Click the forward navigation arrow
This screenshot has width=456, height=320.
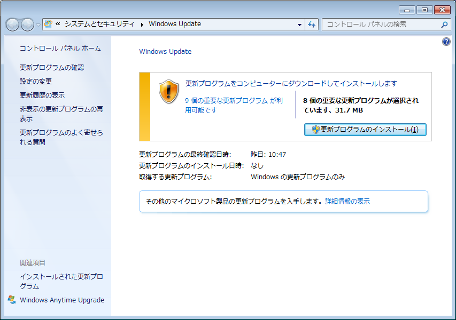click(x=28, y=25)
